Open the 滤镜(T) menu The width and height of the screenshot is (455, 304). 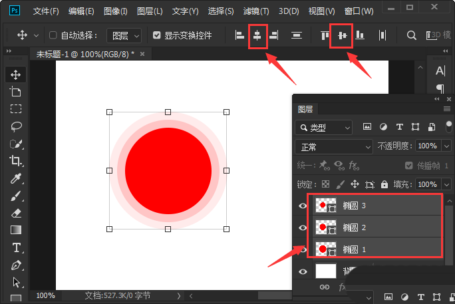pos(256,11)
